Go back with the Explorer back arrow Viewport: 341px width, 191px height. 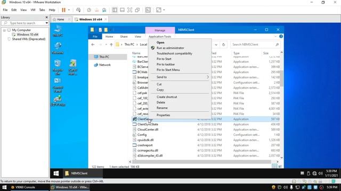(93, 45)
